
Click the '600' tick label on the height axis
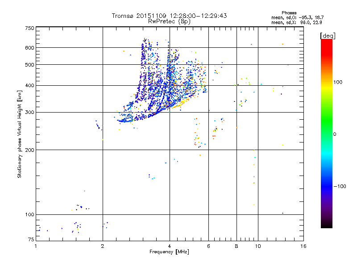29,48
